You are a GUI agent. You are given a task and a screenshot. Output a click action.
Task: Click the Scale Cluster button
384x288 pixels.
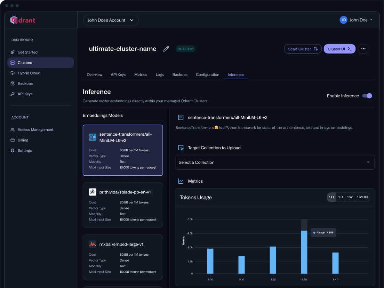click(x=302, y=49)
